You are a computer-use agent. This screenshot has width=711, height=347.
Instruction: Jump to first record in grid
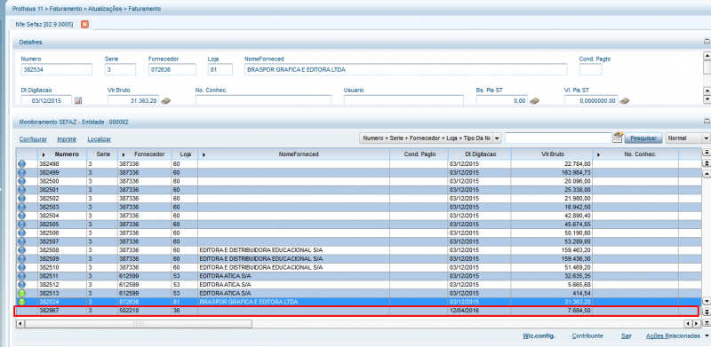706,153
